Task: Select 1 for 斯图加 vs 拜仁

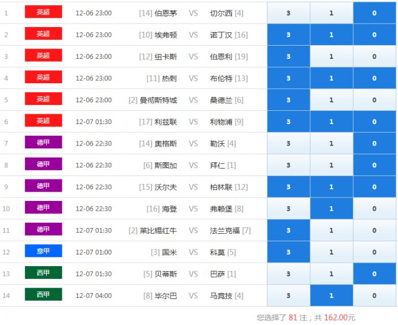Action: (332, 165)
